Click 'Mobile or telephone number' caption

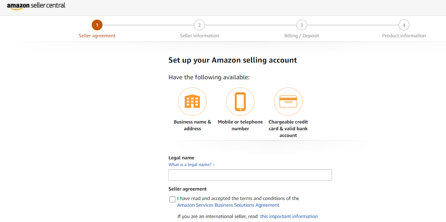[240, 125]
